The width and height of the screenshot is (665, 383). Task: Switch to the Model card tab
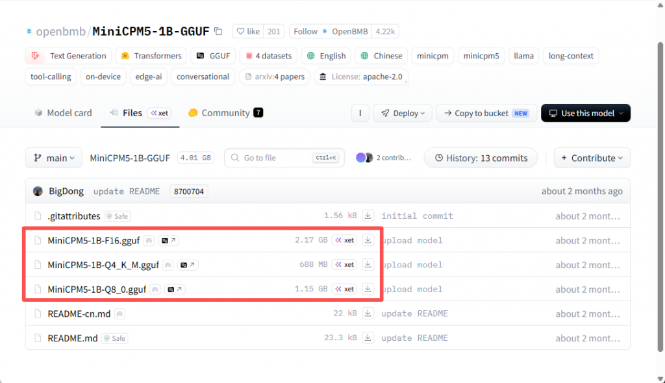(63, 113)
